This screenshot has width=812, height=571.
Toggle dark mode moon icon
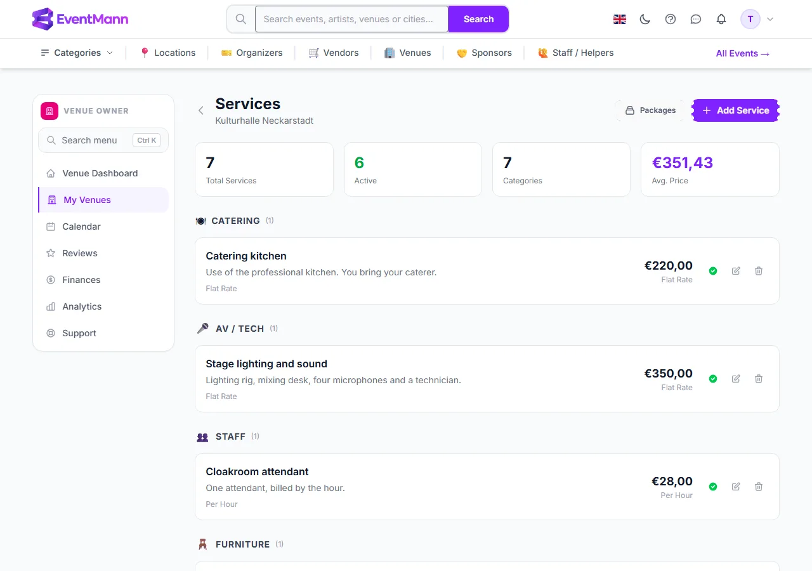(x=645, y=19)
